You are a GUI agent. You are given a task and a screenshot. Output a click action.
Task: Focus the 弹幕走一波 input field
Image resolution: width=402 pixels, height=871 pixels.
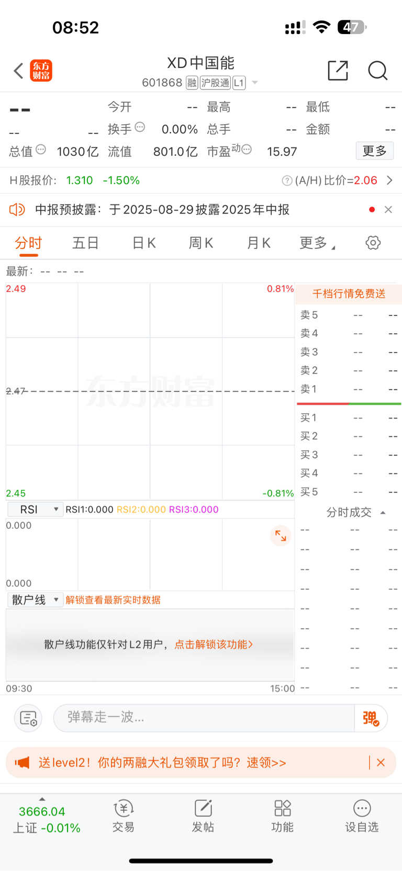204,718
